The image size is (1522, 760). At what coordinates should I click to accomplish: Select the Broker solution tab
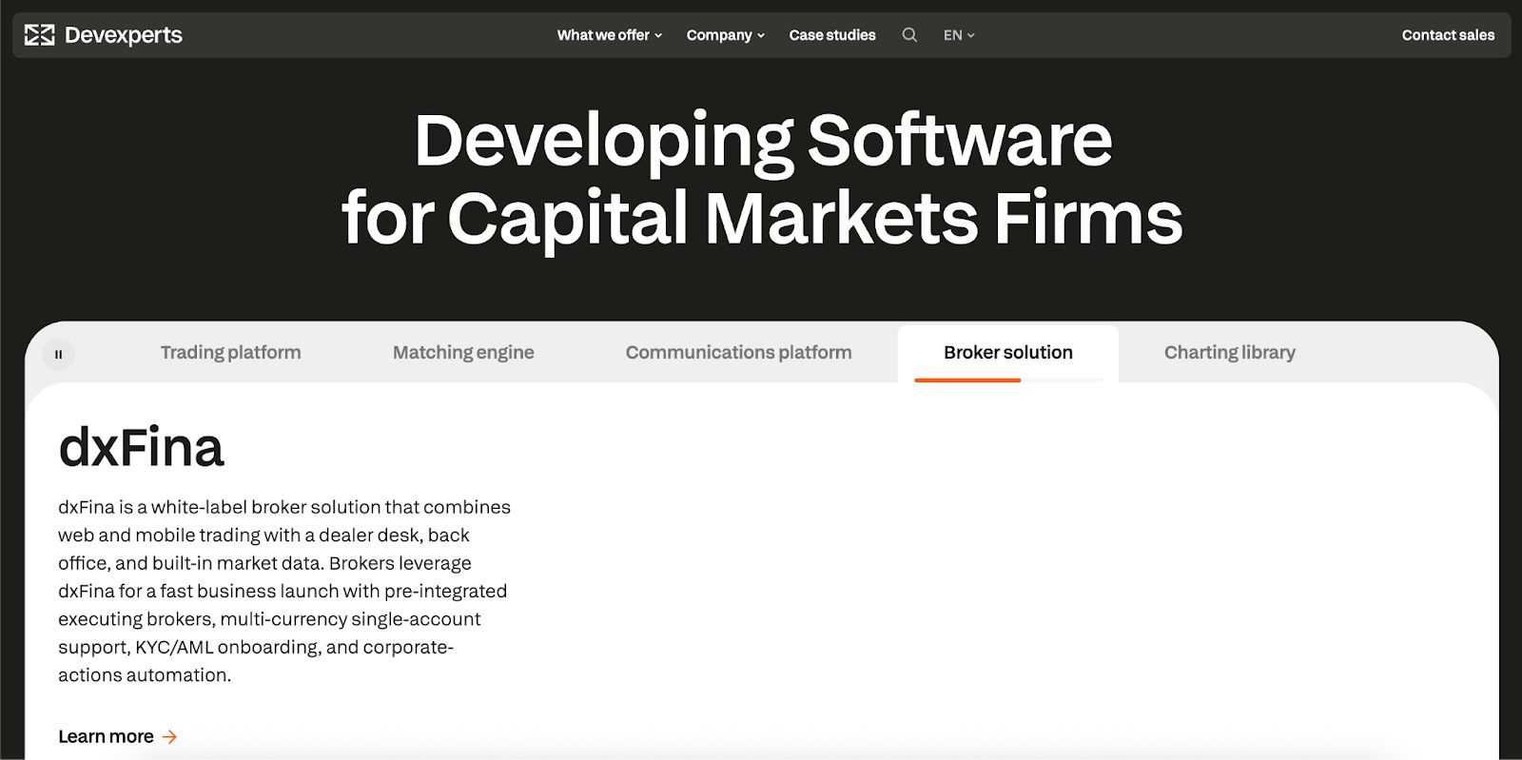pyautogui.click(x=1007, y=352)
